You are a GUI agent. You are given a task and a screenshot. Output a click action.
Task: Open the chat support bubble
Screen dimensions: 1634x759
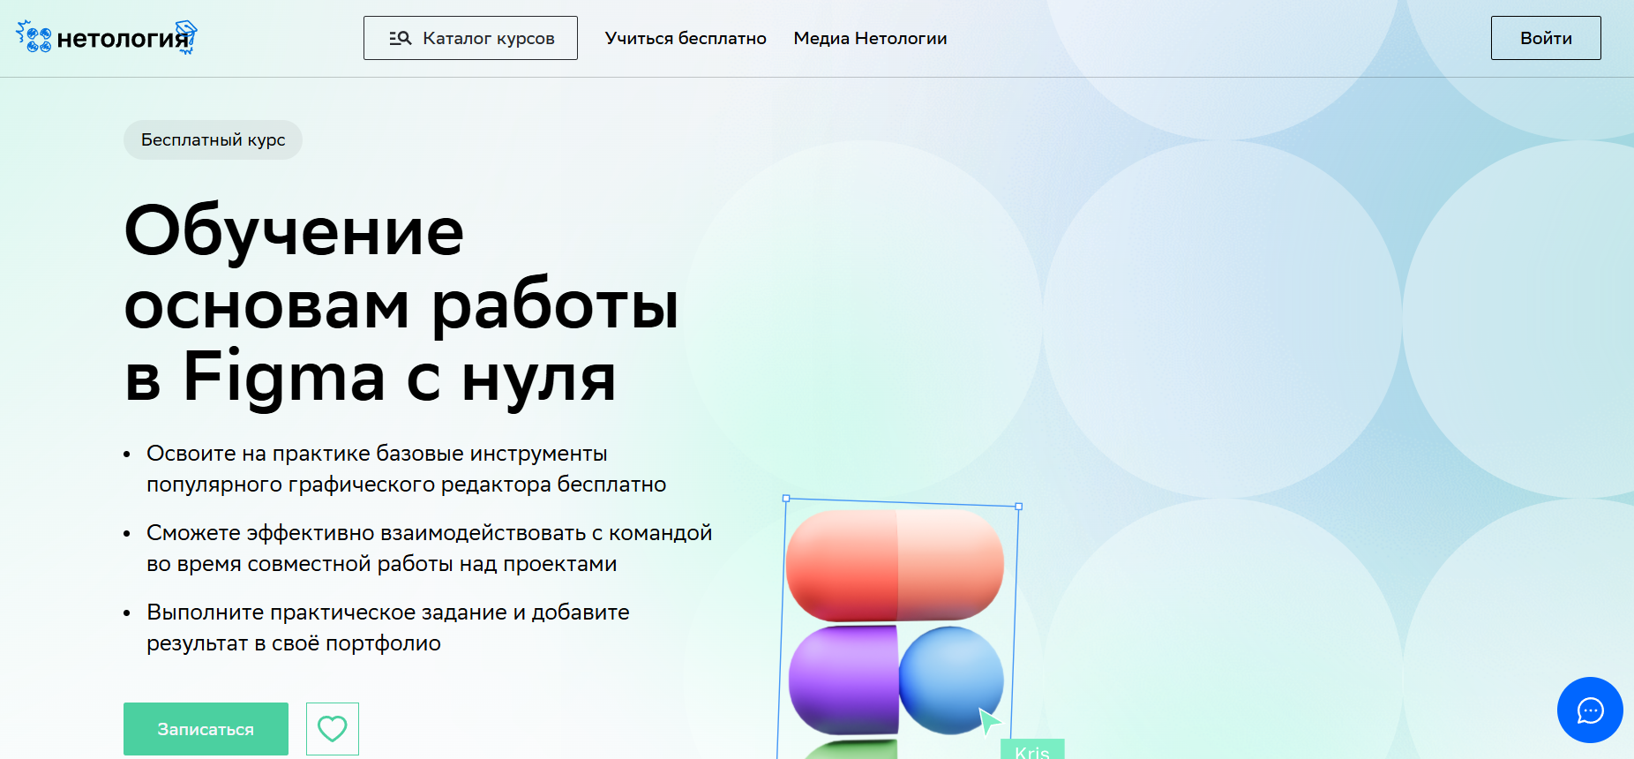[x=1589, y=710]
